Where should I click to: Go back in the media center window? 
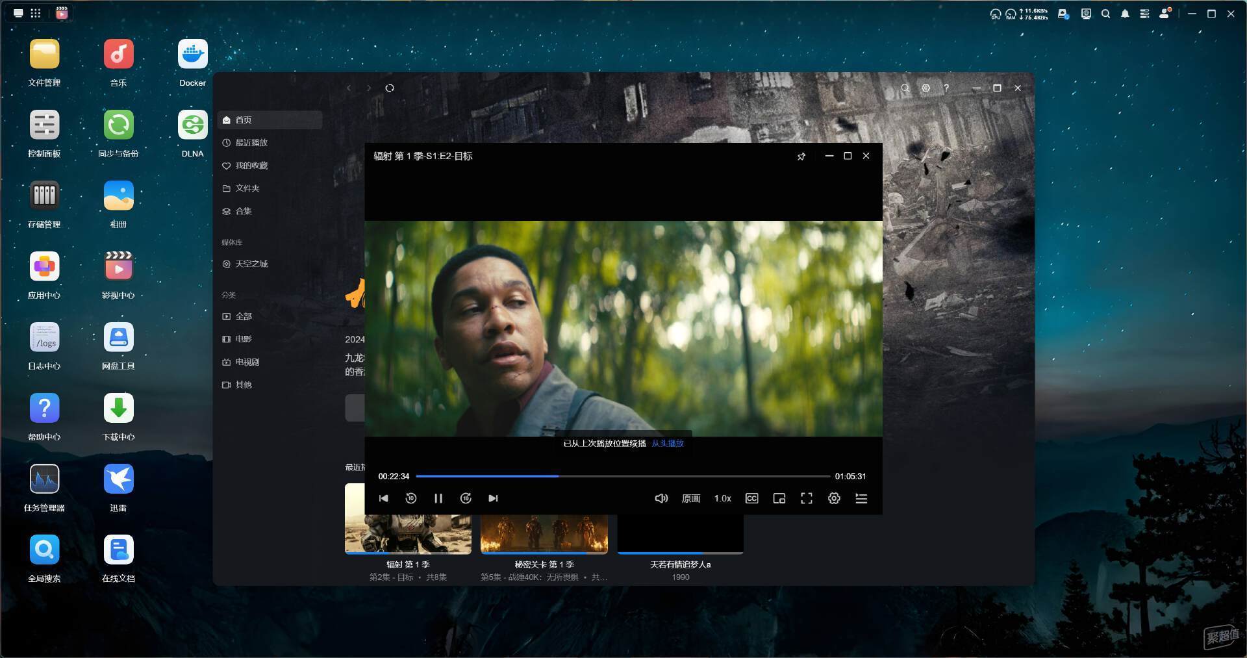pos(349,88)
